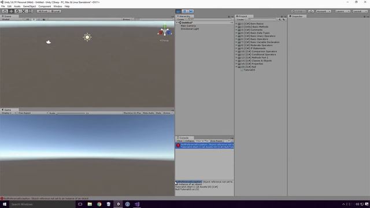Select the Rotate tool
The width and height of the screenshot is (370, 208).
pos(17,12)
